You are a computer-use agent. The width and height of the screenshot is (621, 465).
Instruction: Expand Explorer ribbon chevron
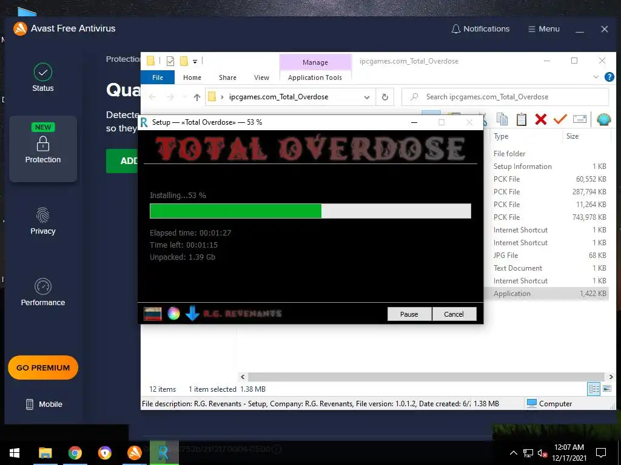pos(596,77)
